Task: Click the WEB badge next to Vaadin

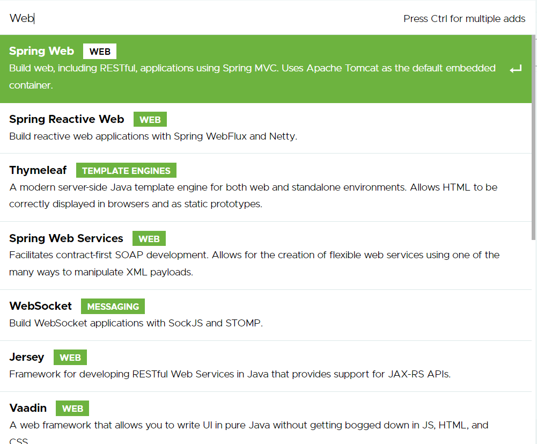Action: 72,408
